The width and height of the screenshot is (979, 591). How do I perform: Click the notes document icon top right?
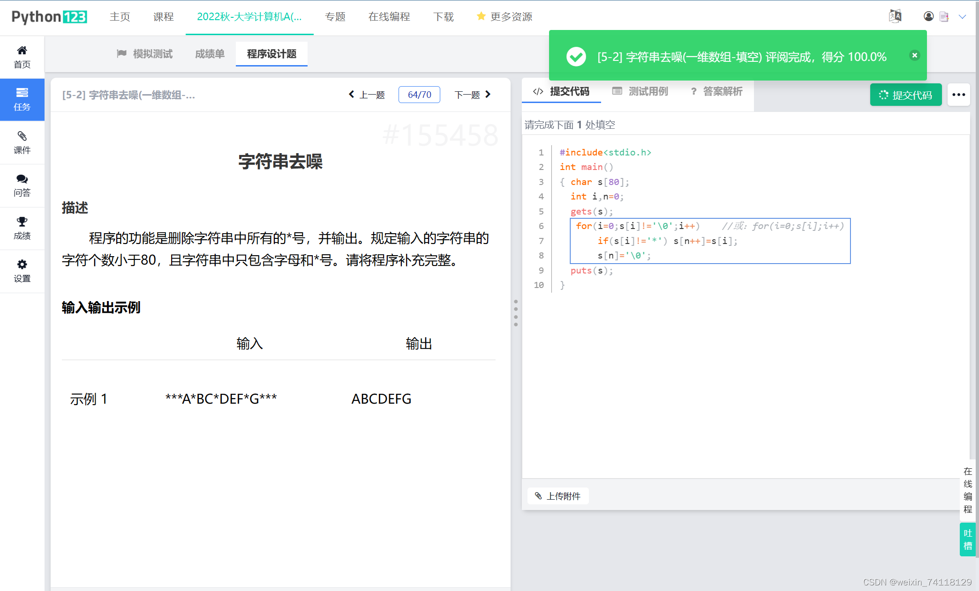pyautogui.click(x=944, y=16)
